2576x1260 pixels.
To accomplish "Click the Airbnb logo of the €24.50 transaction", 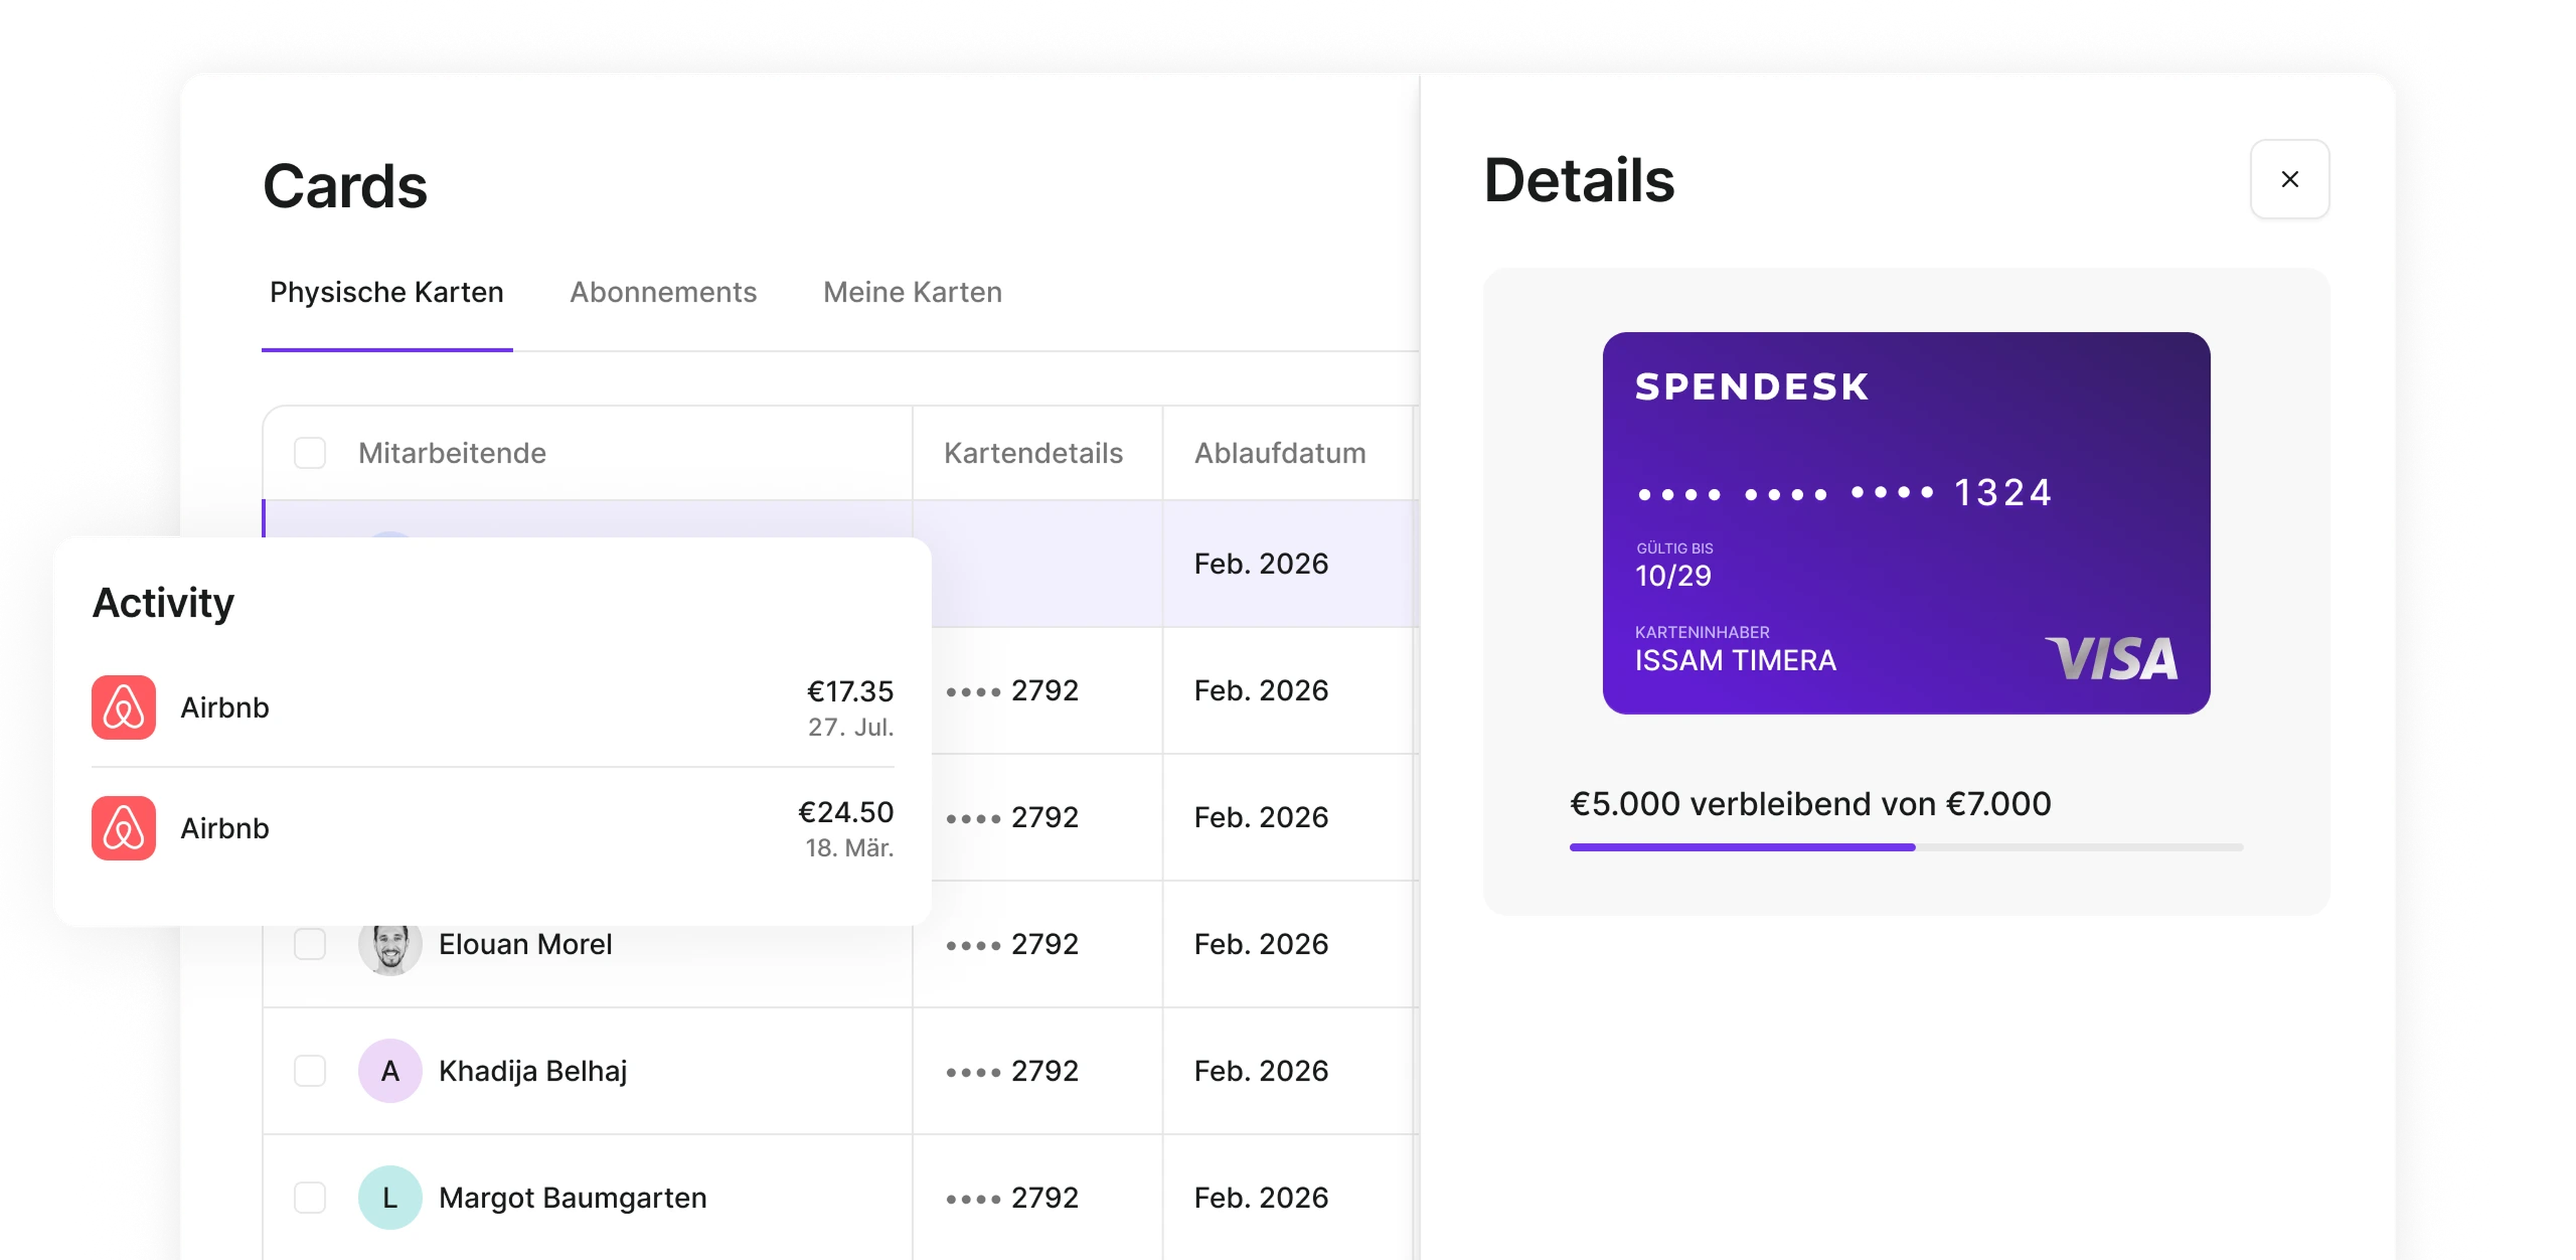I will click(x=124, y=828).
